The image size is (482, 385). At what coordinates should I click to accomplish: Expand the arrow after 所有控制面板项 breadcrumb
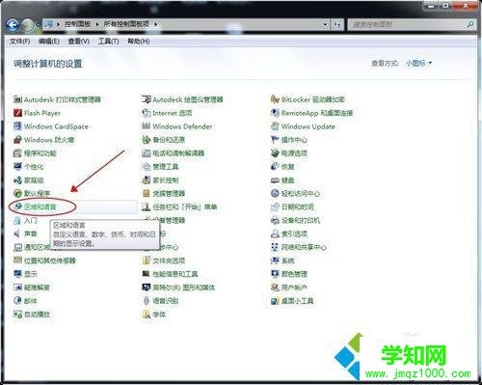[155, 24]
